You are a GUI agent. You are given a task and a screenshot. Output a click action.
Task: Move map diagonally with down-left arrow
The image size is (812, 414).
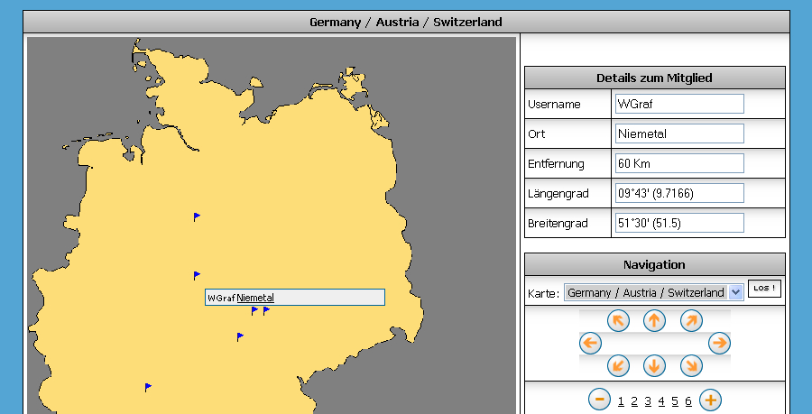coord(618,365)
